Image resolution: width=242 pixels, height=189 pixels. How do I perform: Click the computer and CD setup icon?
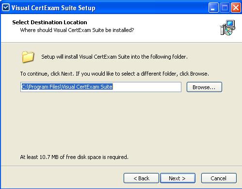pos(227,28)
